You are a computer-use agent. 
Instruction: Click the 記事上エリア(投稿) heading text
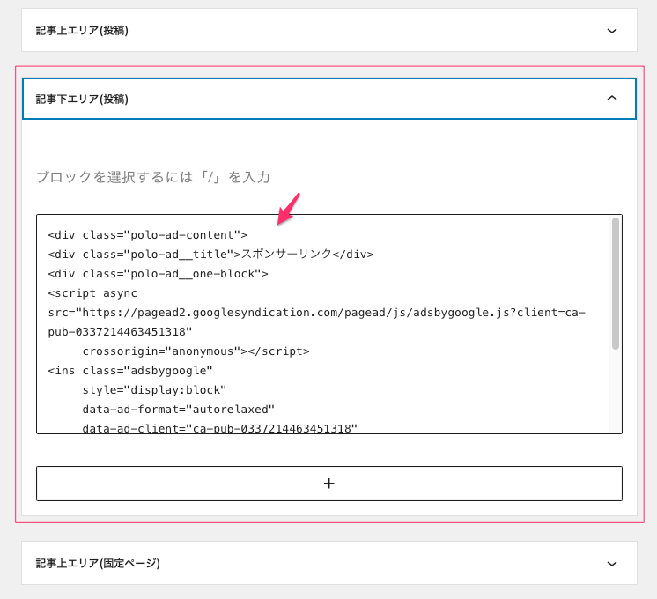[x=82, y=30]
